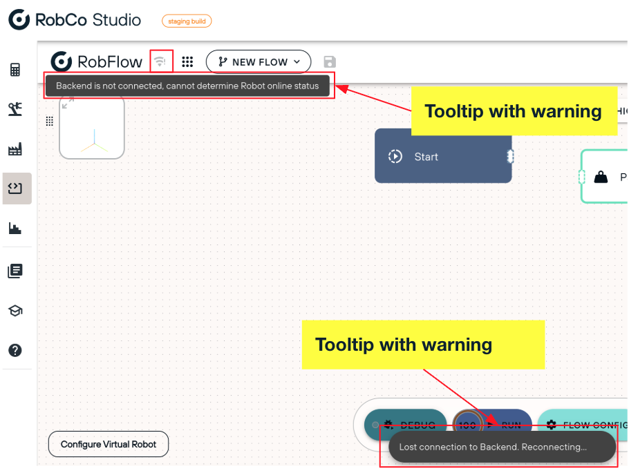
Task: Select the Start node
Action: (x=443, y=157)
